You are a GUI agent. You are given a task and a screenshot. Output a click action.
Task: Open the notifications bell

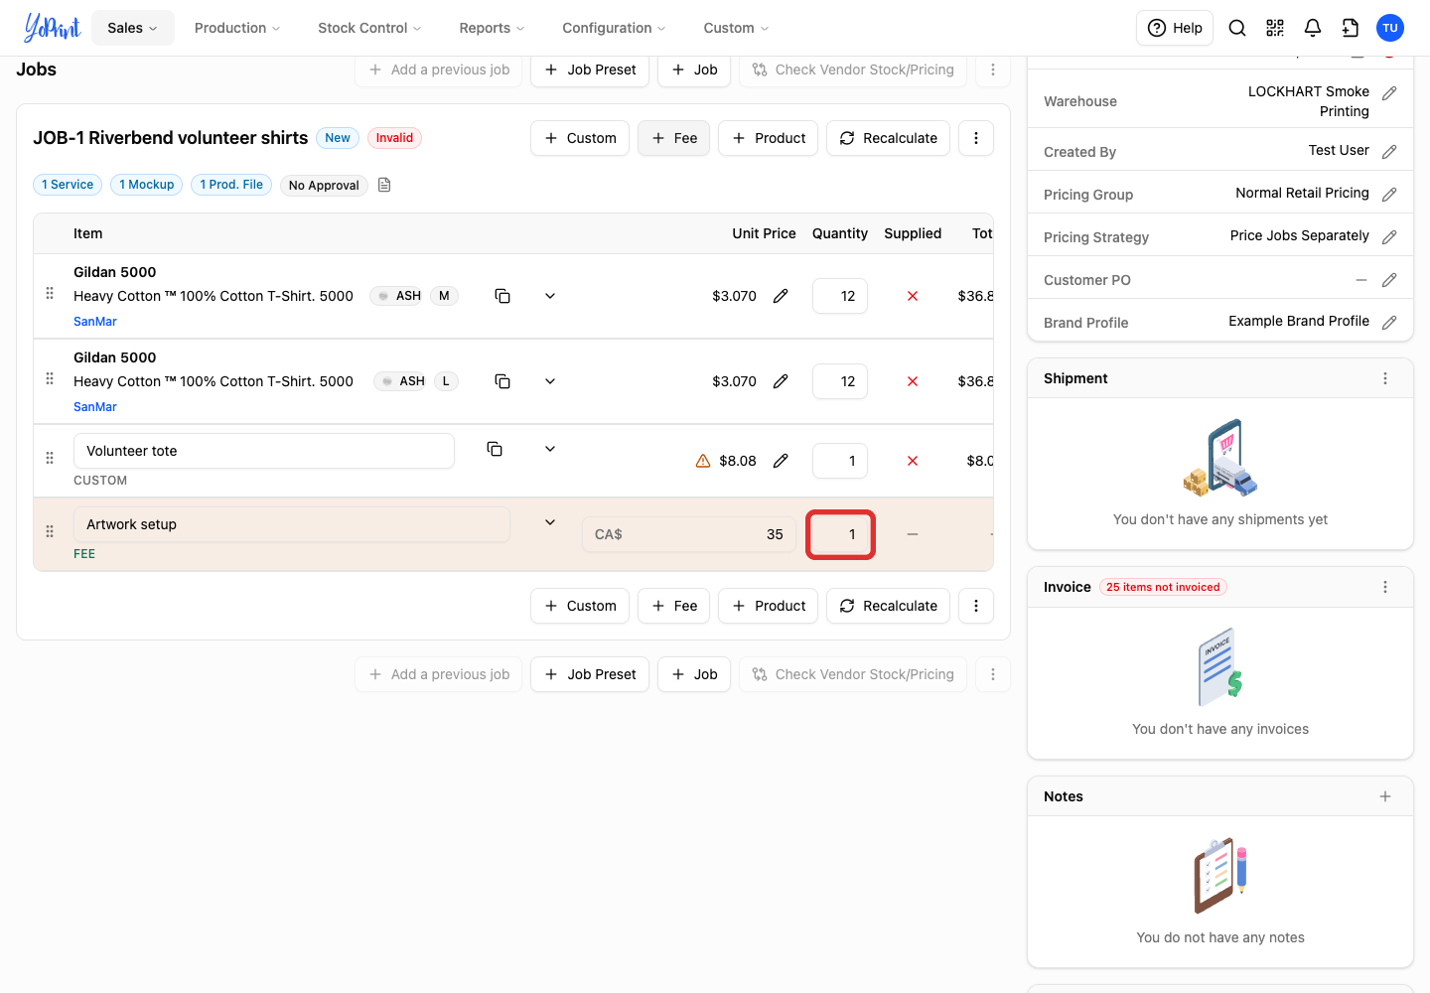tap(1313, 28)
